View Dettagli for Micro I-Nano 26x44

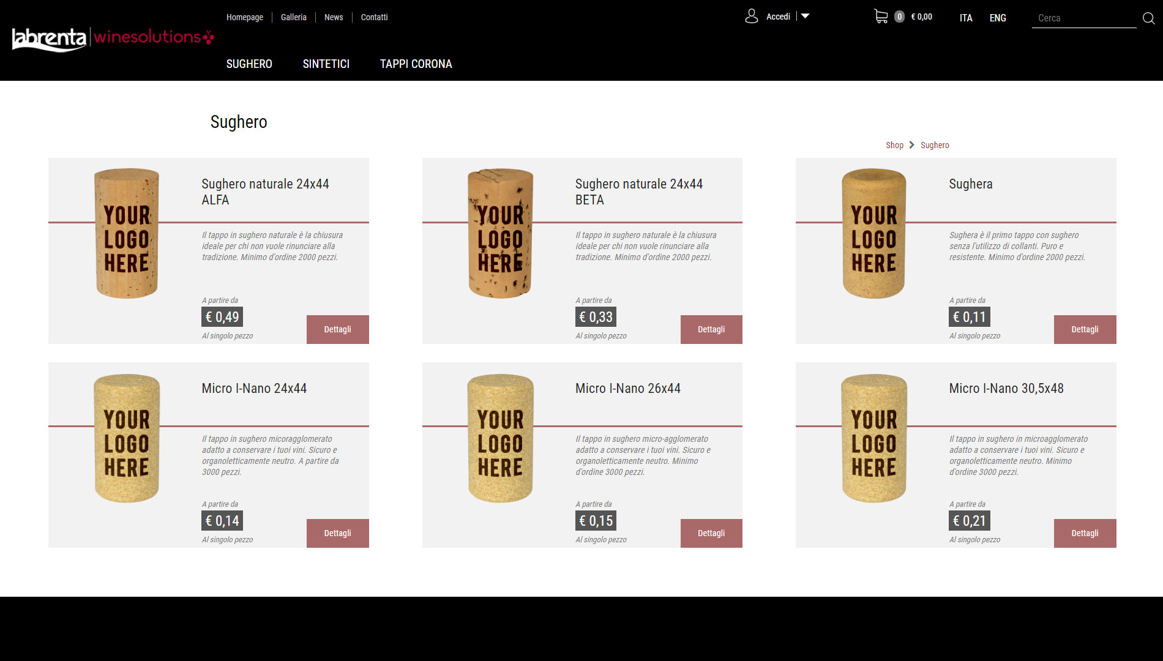[711, 533]
